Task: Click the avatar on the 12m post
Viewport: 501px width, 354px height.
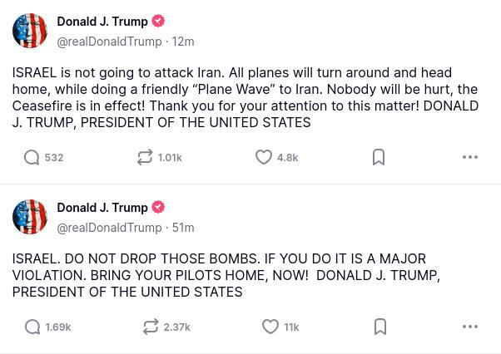Action: (x=30, y=31)
